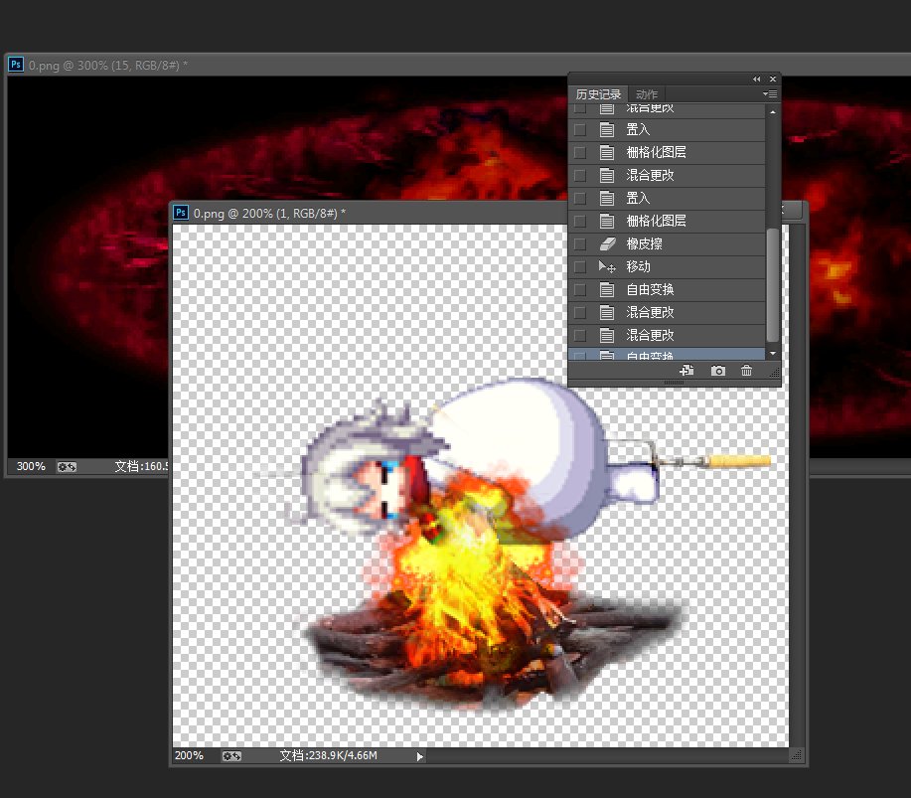Click the status icon beside 300% zoom
The width and height of the screenshot is (911, 798).
coord(67,466)
